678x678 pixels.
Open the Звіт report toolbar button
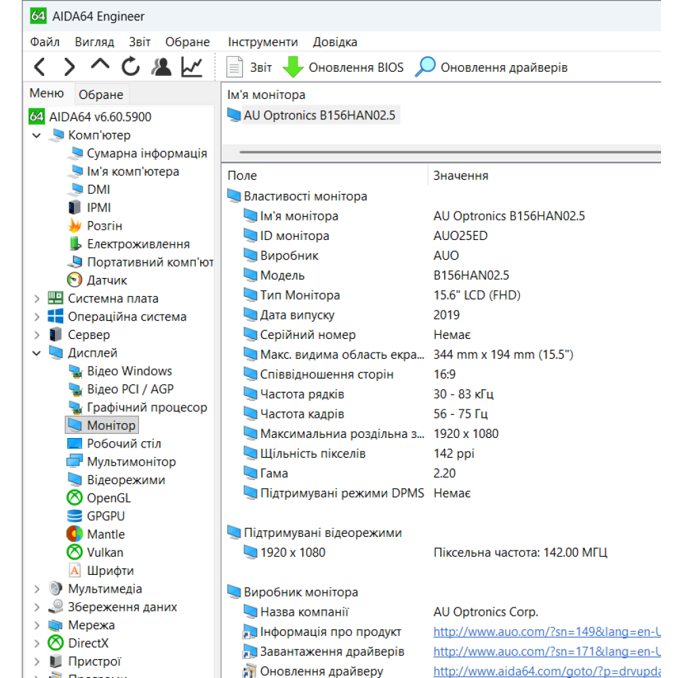click(x=250, y=67)
